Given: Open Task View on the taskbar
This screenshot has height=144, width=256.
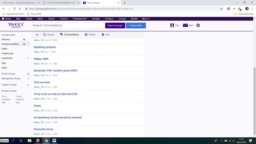Looking at the screenshot, I should tap(21, 141).
